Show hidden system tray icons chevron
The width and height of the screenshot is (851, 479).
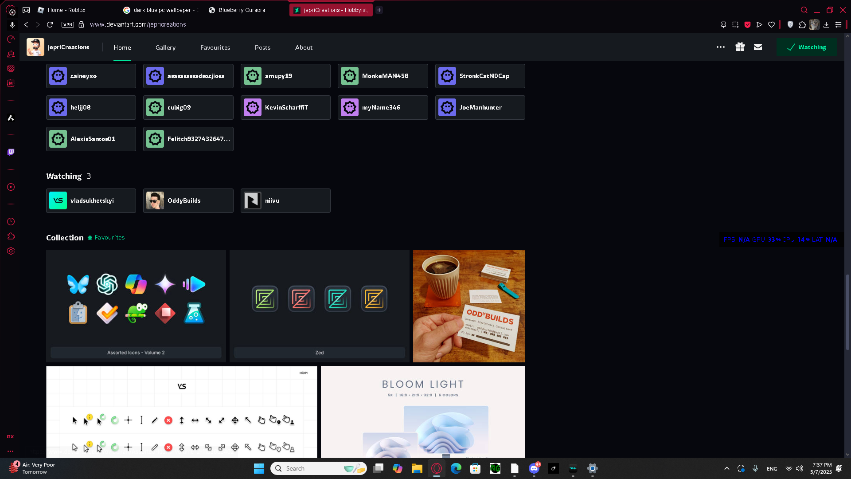(726, 468)
